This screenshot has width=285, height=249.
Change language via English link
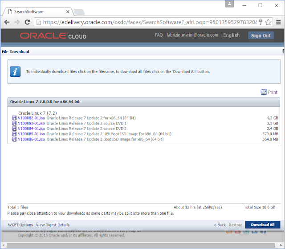232,35
